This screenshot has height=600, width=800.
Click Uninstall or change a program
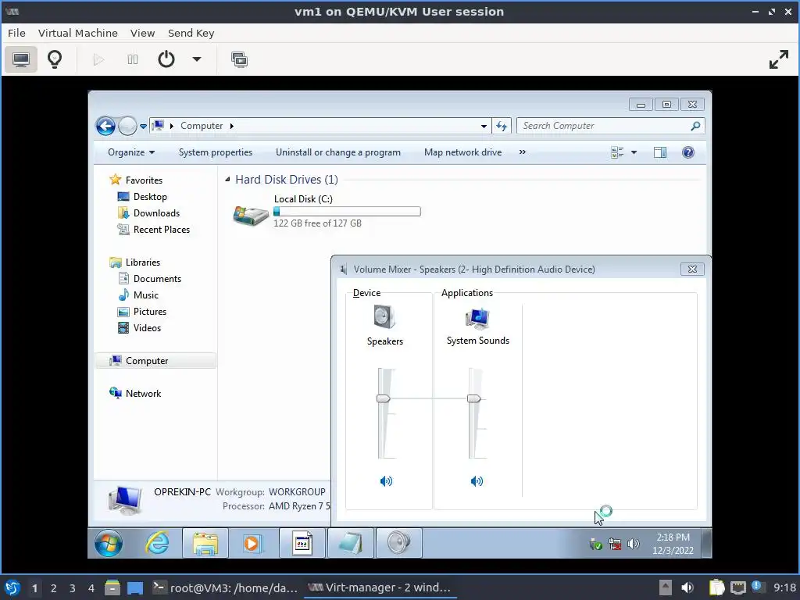[337, 152]
